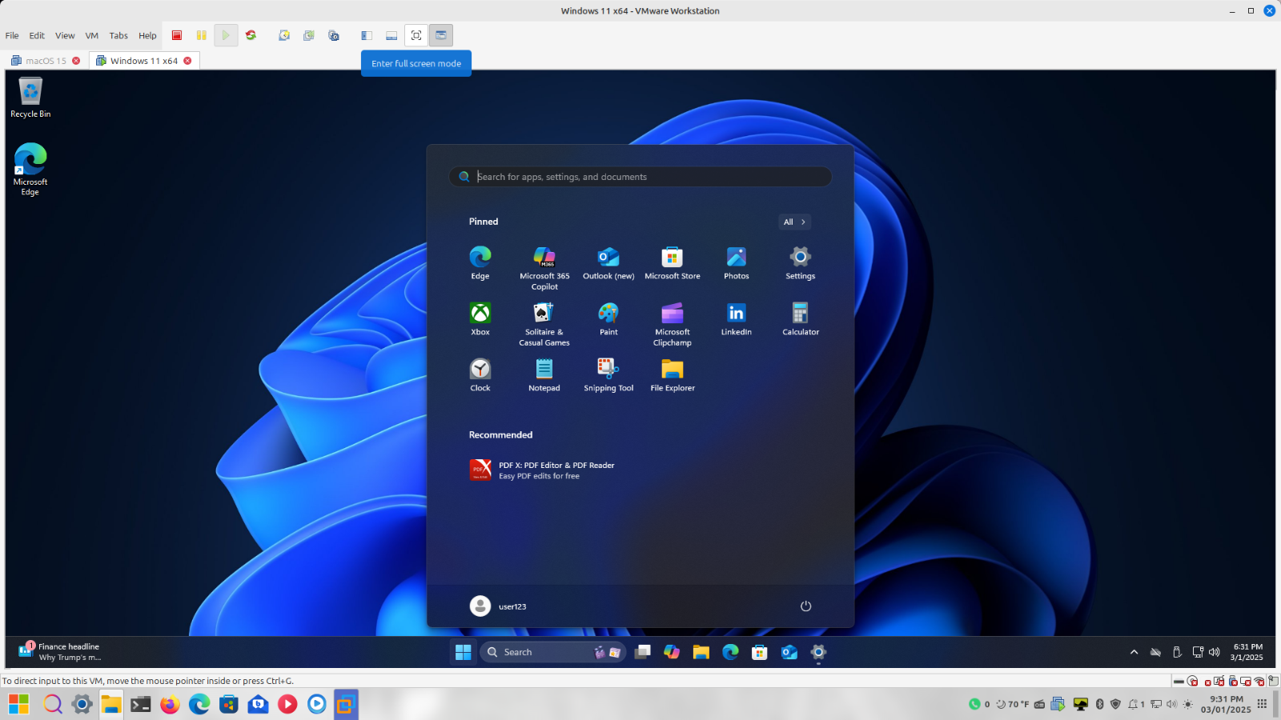Click the guest volume tray icon
Image resolution: width=1281 pixels, height=720 pixels.
coord(1215,652)
